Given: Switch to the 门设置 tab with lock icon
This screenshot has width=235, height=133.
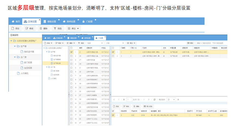Looking at the screenshot, I should coord(99,38).
